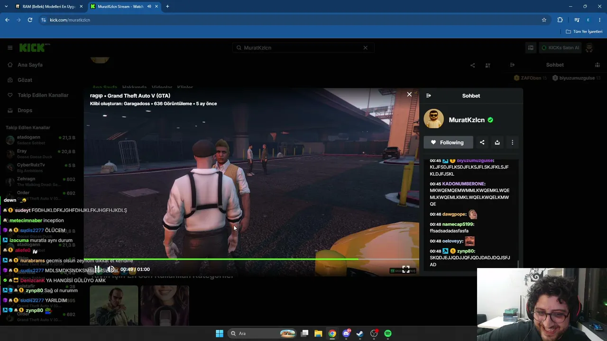
Task: Click the namecapS199 chat username
Action: (x=458, y=224)
